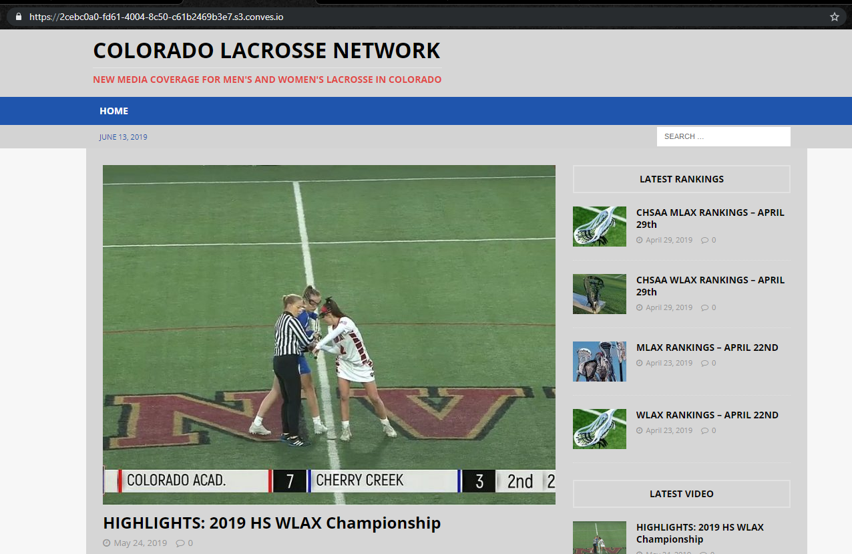Open the featured championship highlights image
Image resolution: width=852 pixels, height=554 pixels.
coord(329,334)
